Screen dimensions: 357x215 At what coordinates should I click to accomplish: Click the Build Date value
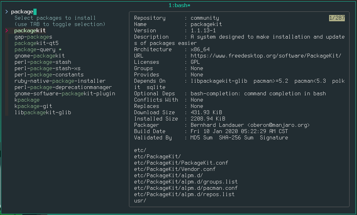point(239,132)
